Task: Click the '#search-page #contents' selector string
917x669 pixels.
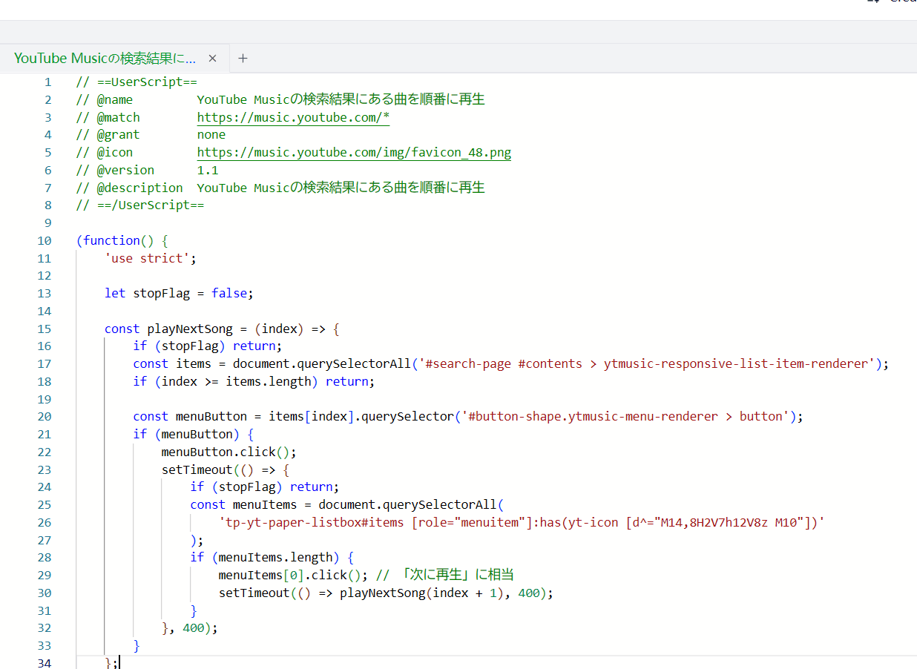Action: click(646, 363)
